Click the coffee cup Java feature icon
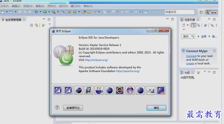Image resolution: width=224 pixels, height=124 pixels. click(x=99, y=90)
